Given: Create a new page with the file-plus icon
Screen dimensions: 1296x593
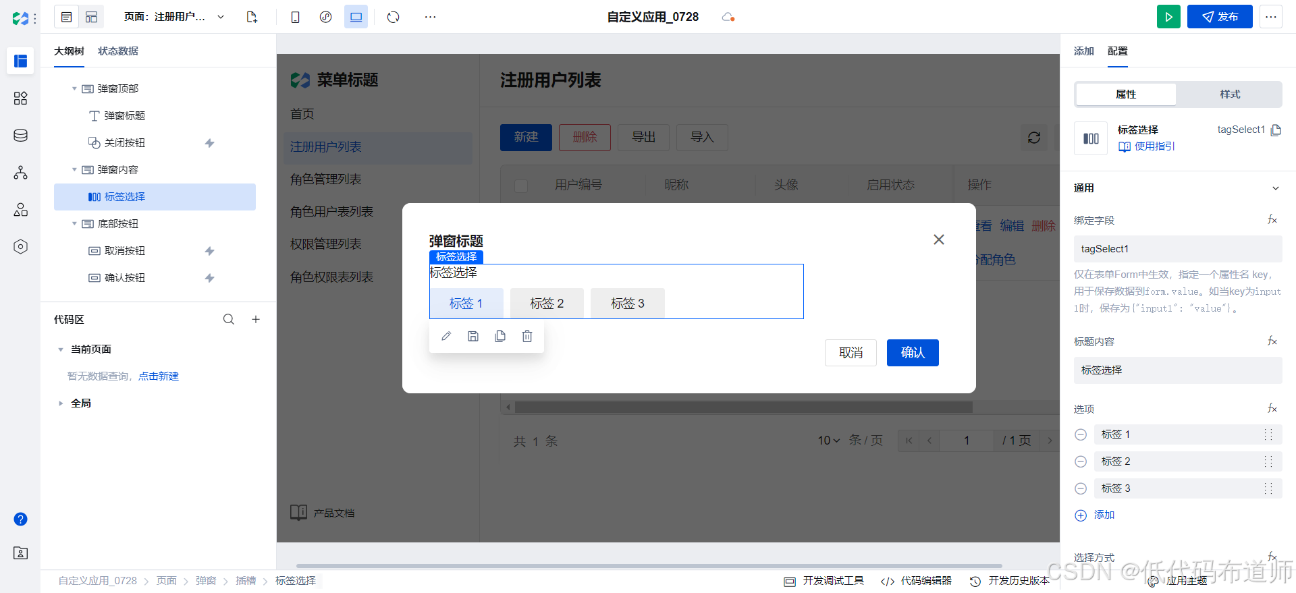Looking at the screenshot, I should point(252,17).
